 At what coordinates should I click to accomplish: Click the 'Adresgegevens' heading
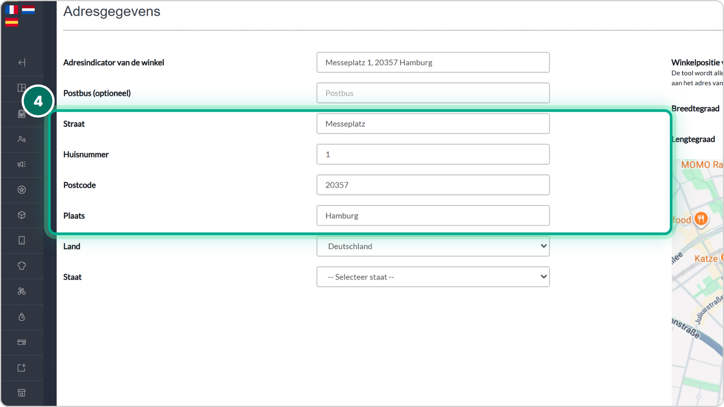point(112,11)
